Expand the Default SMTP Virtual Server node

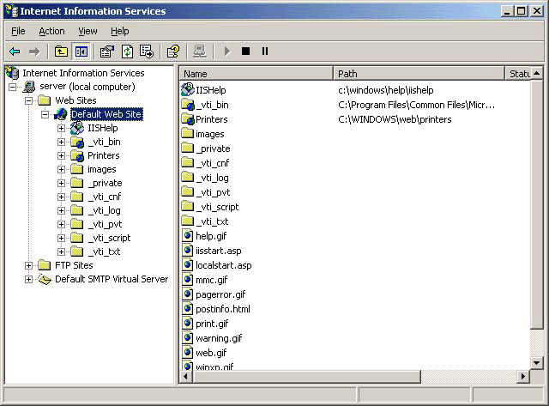(x=28, y=279)
